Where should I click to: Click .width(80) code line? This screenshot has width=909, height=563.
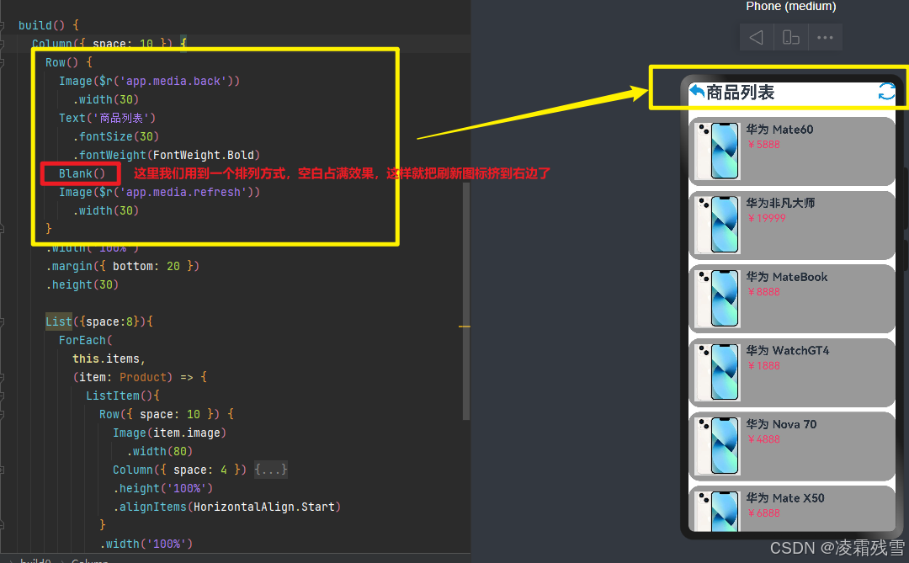159,451
